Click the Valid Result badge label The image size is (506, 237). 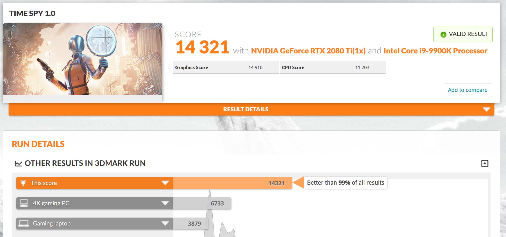click(468, 34)
